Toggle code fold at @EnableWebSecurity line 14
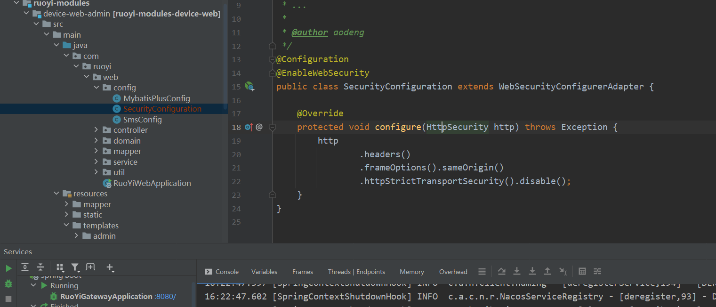Viewport: 716px width, 307px height. (272, 73)
